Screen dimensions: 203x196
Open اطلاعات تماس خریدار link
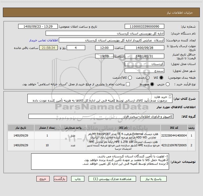pos(43,40)
